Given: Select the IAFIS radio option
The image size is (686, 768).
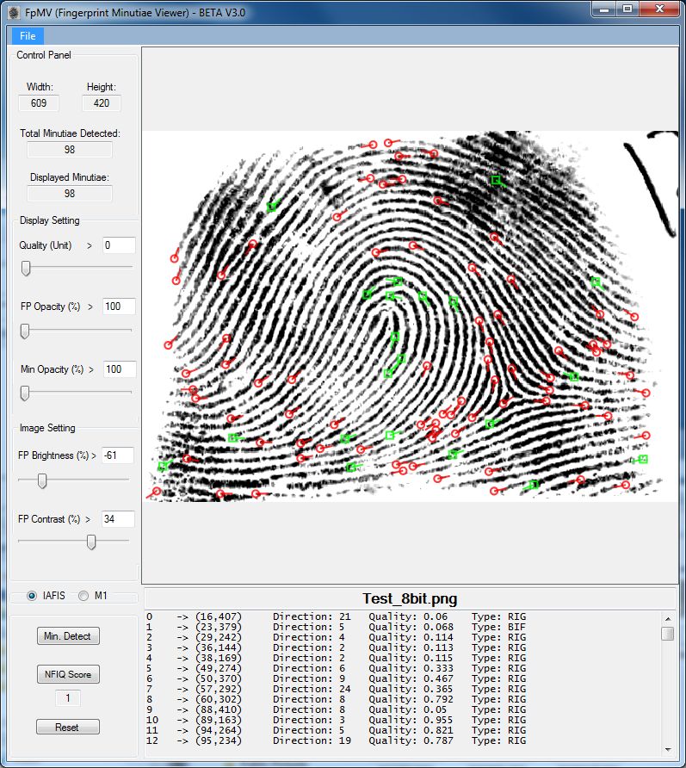Looking at the screenshot, I should pos(33,596).
